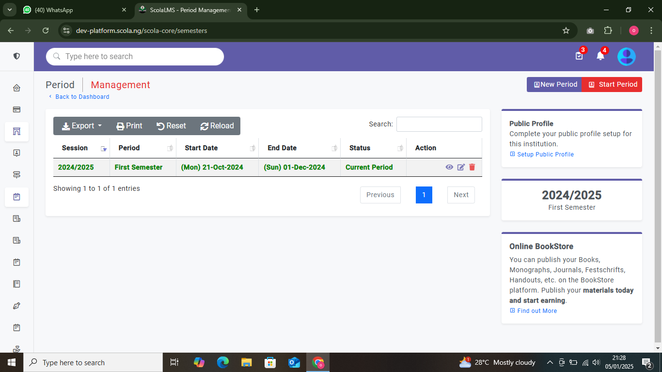This screenshot has width=662, height=372.
Task: Open the tasks clipboard icon with badge 3
Action: coord(579,56)
